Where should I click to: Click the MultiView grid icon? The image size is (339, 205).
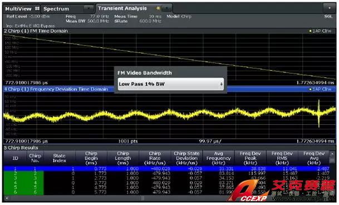[37, 8]
